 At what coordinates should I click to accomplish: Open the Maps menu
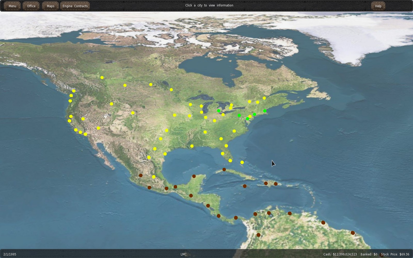point(50,6)
